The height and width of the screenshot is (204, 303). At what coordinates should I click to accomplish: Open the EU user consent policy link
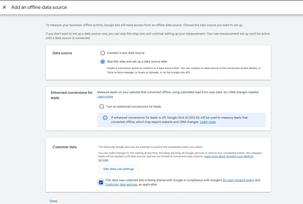238,180
